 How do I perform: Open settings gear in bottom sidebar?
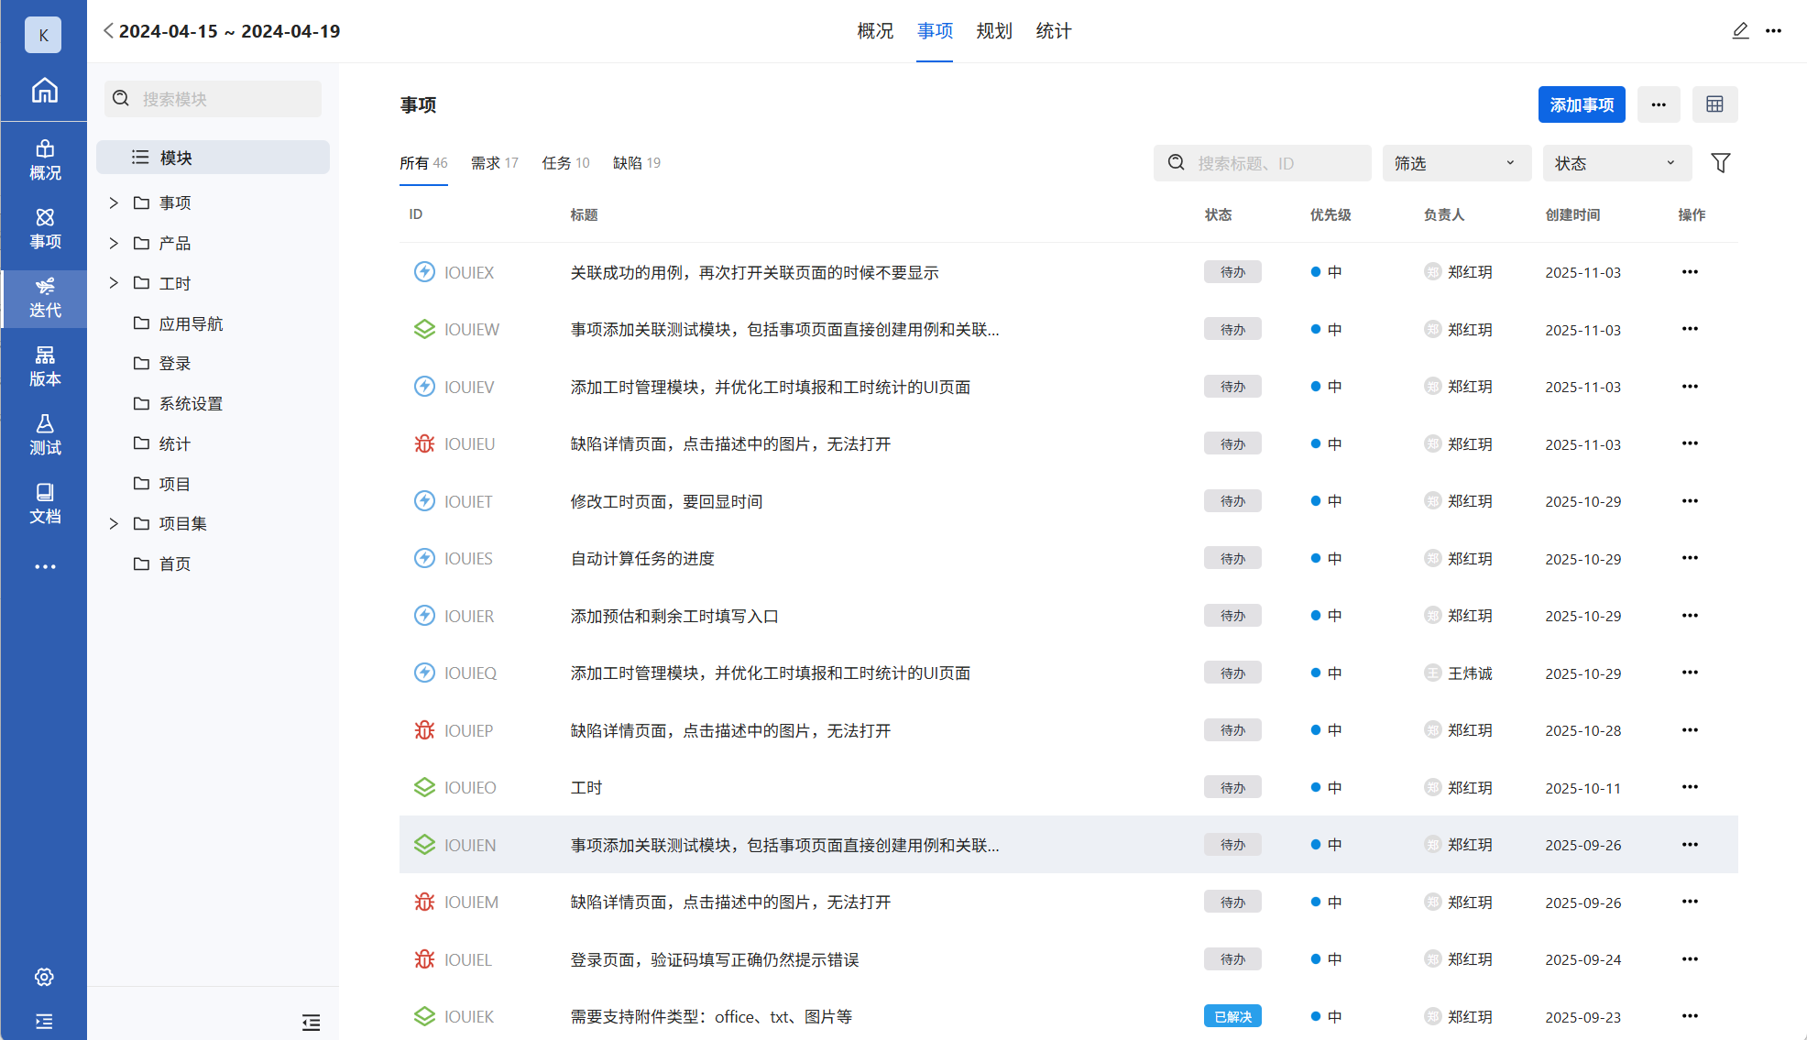(44, 977)
